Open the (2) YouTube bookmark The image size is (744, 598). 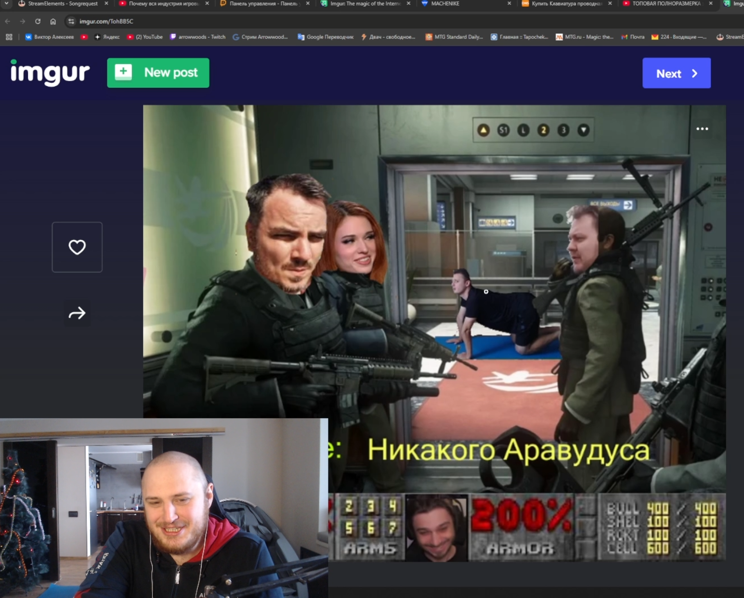(x=145, y=37)
